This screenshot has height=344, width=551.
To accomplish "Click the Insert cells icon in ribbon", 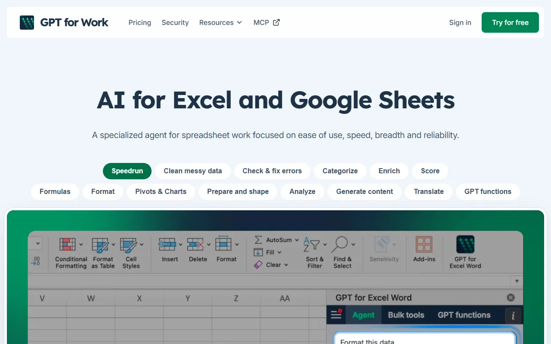I will 167,244.
